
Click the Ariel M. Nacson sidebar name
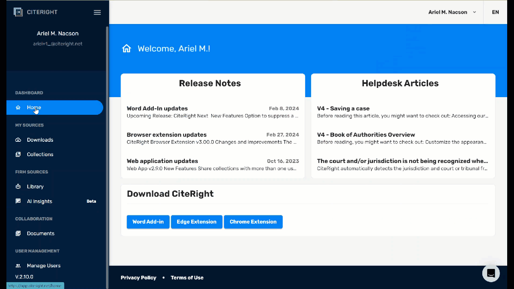point(58,33)
